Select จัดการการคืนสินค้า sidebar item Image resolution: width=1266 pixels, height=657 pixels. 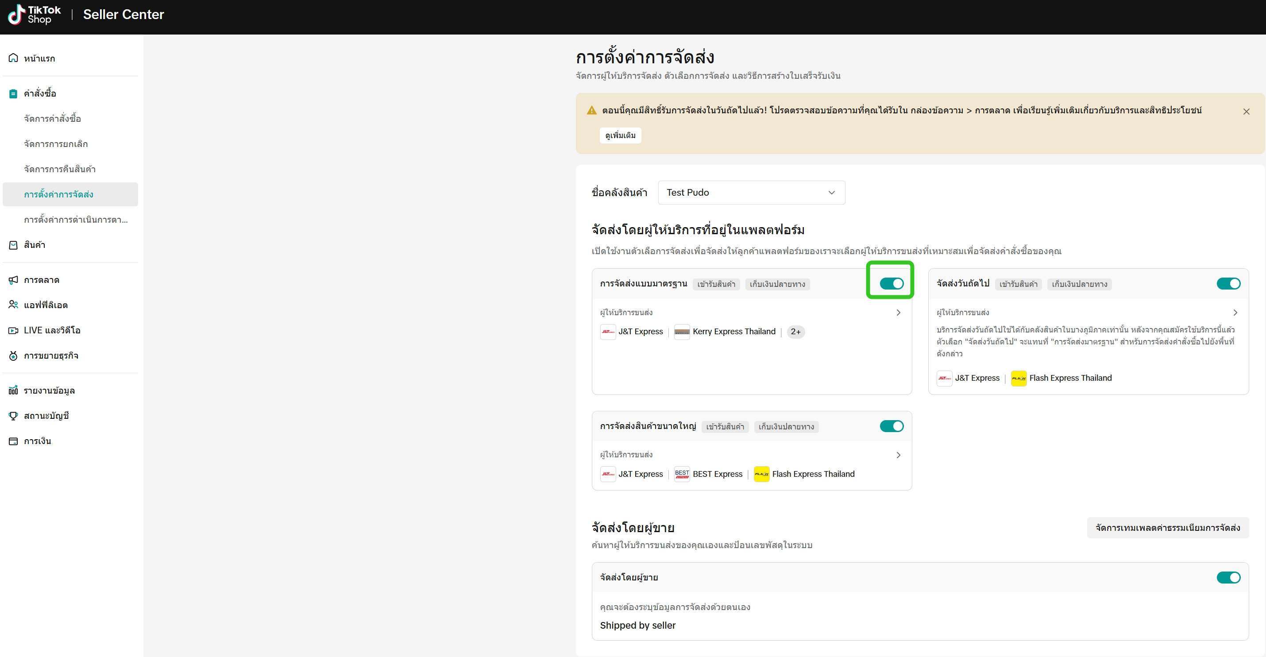click(60, 169)
